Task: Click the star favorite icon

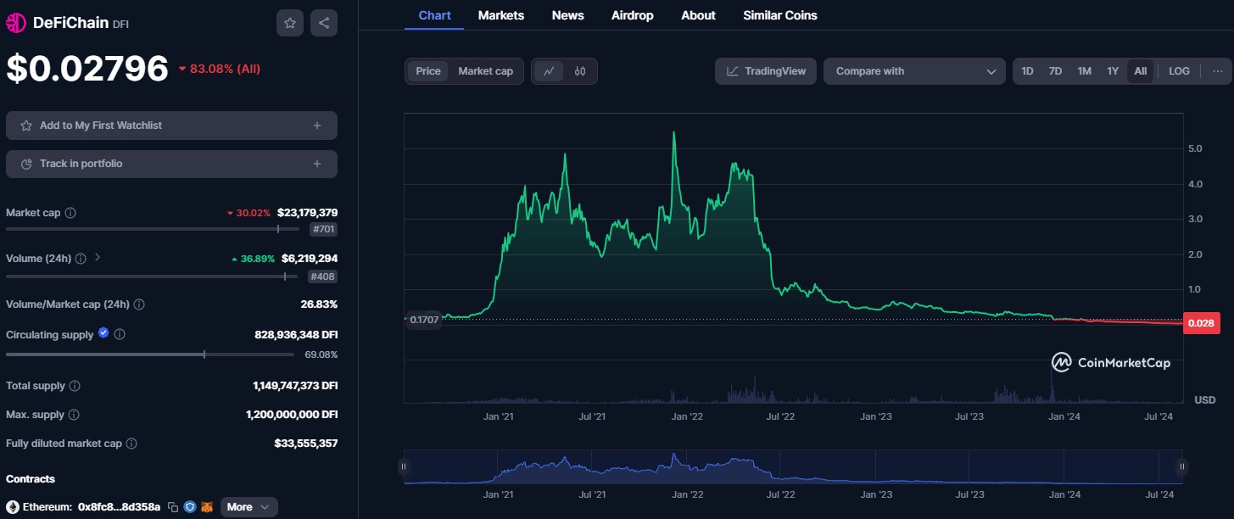Action: pyautogui.click(x=290, y=23)
